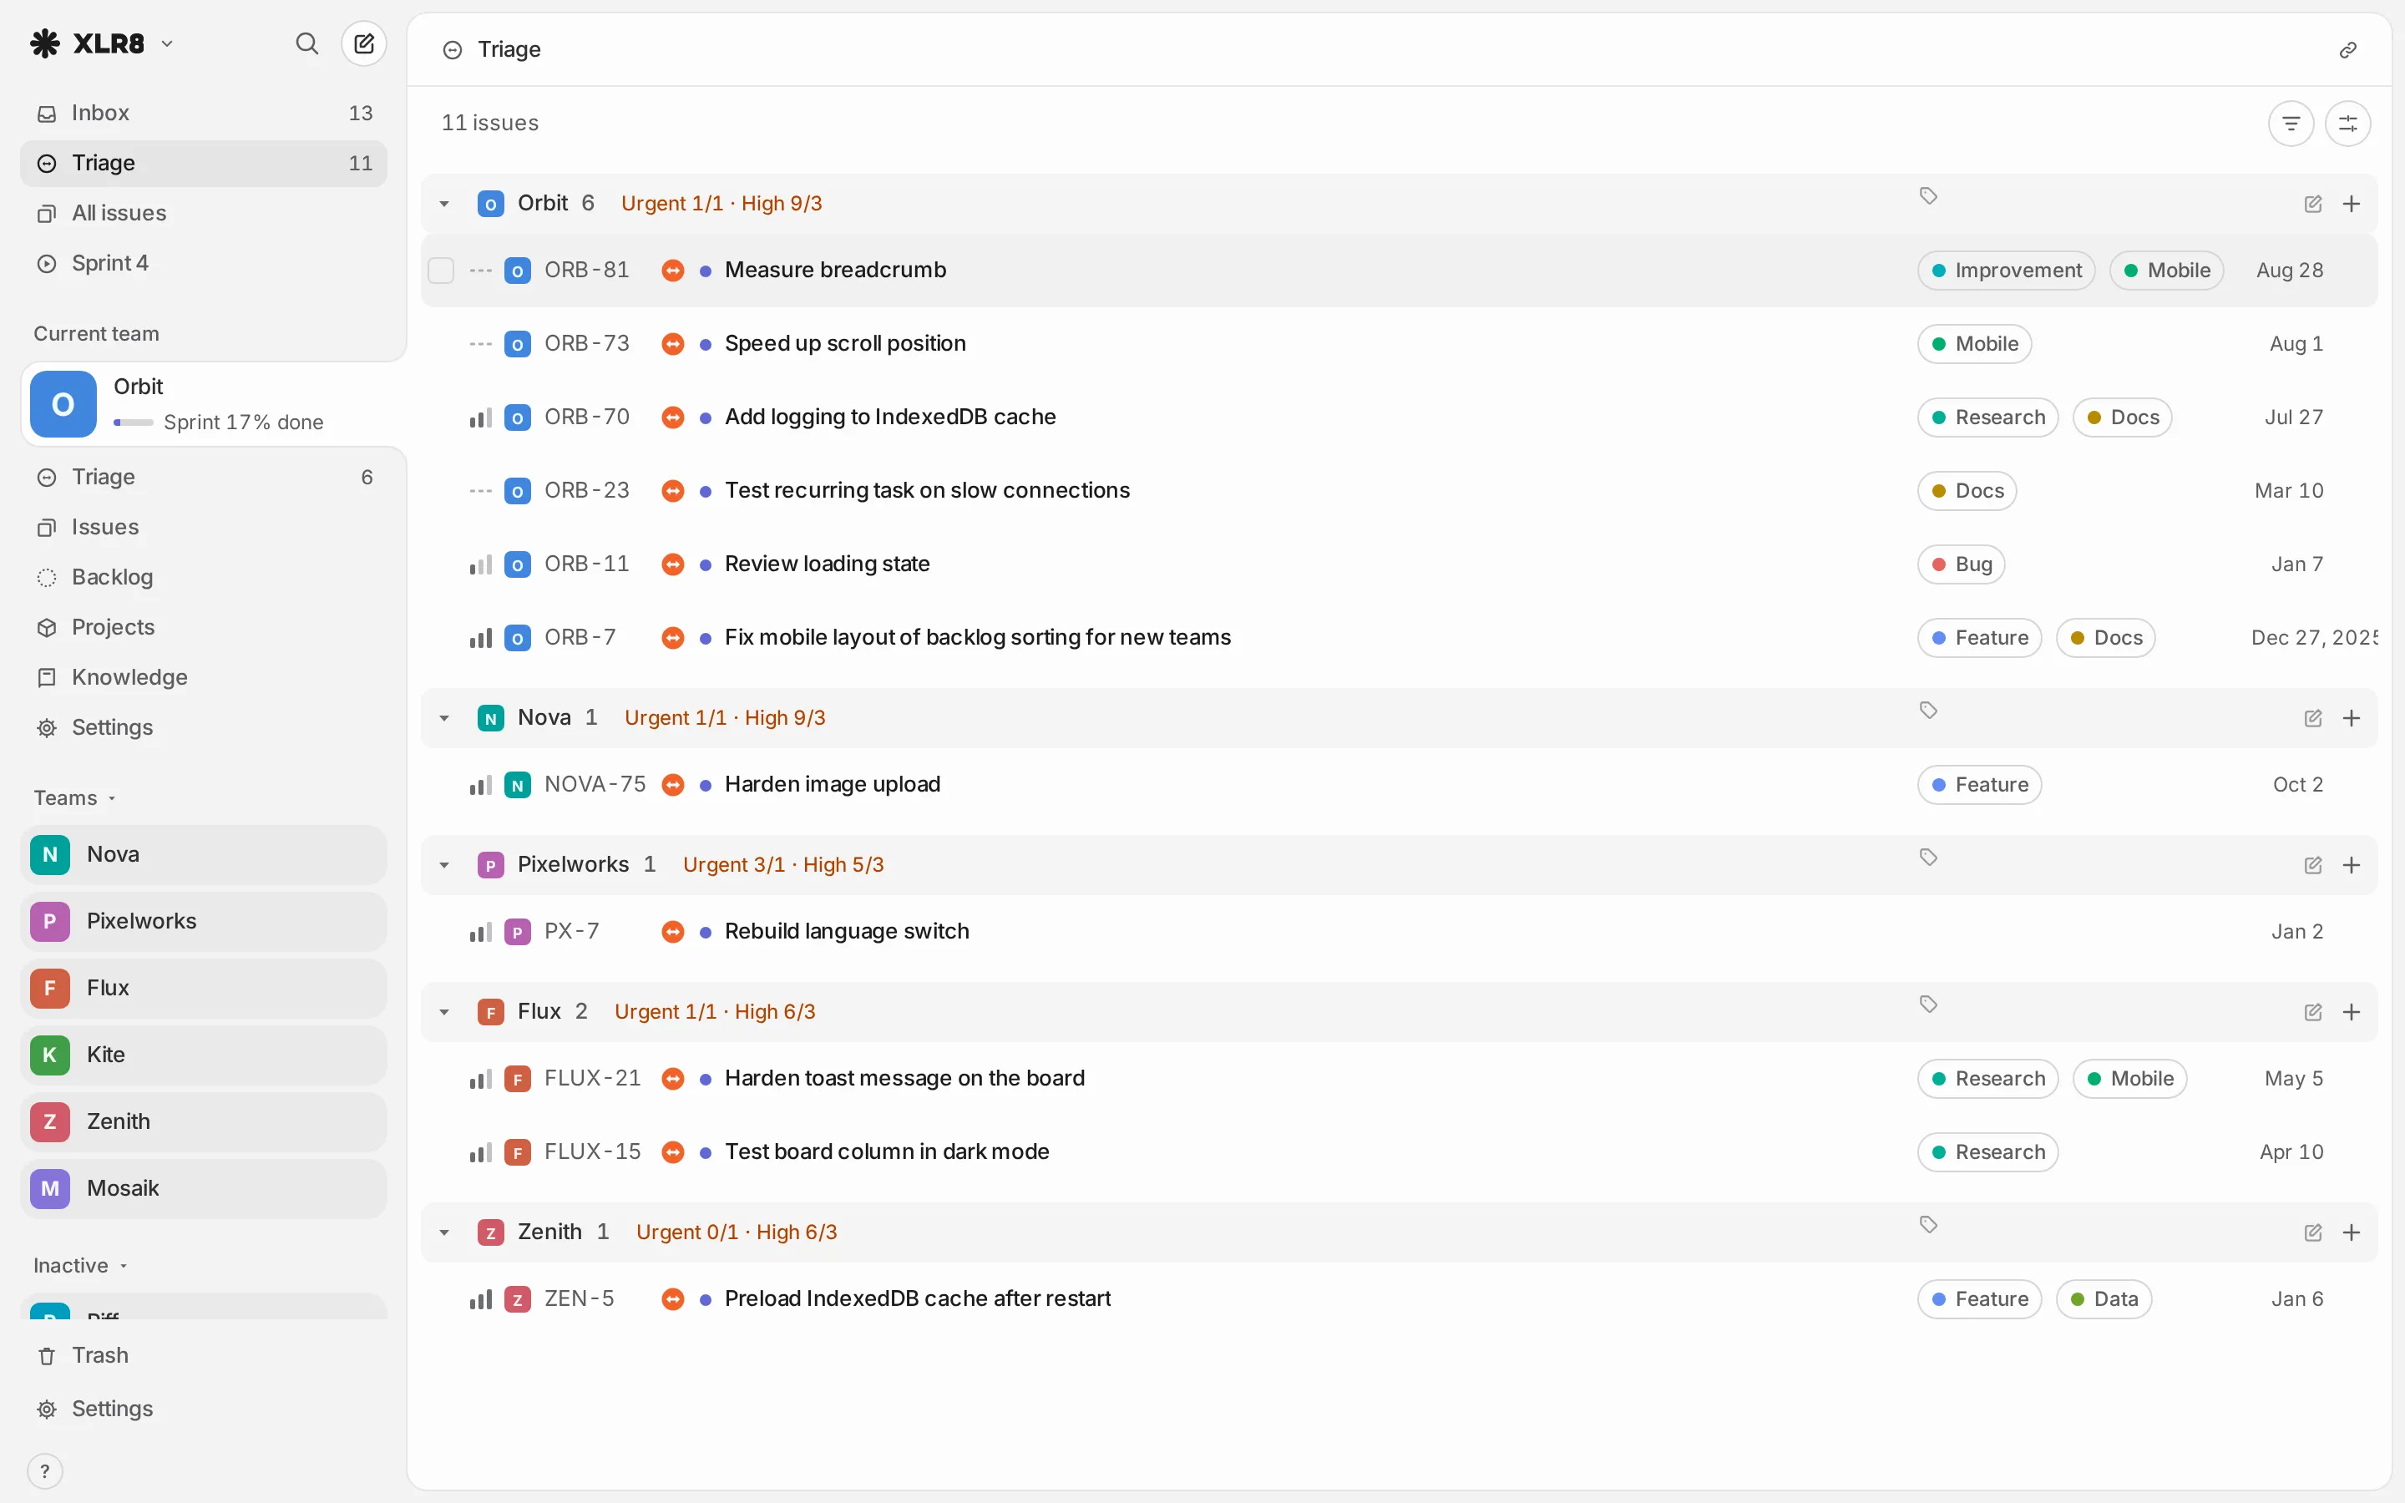Open the Kite team
The image size is (2405, 1503).
204,1055
